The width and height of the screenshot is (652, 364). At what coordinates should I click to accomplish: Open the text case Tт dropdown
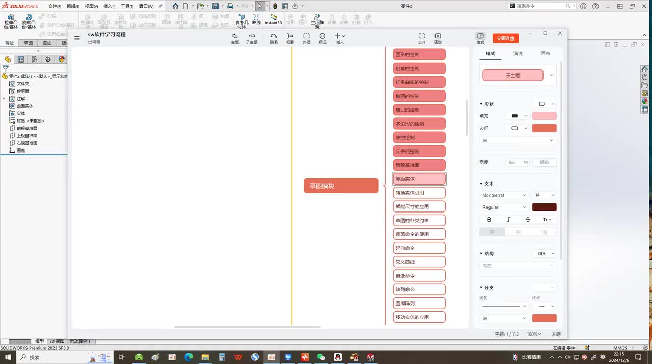coord(547,220)
